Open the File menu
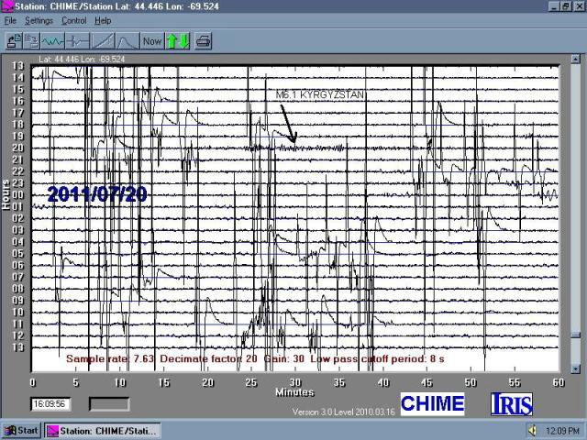This screenshot has height=440, width=587. click(11, 20)
